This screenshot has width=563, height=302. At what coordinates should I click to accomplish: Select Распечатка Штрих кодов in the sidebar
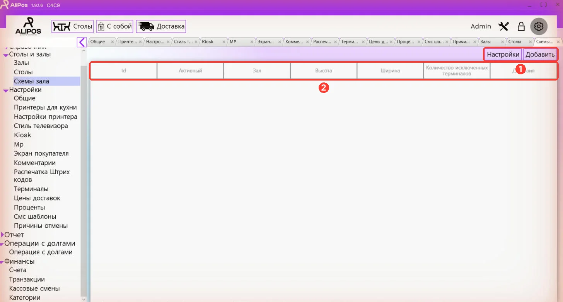click(42, 176)
